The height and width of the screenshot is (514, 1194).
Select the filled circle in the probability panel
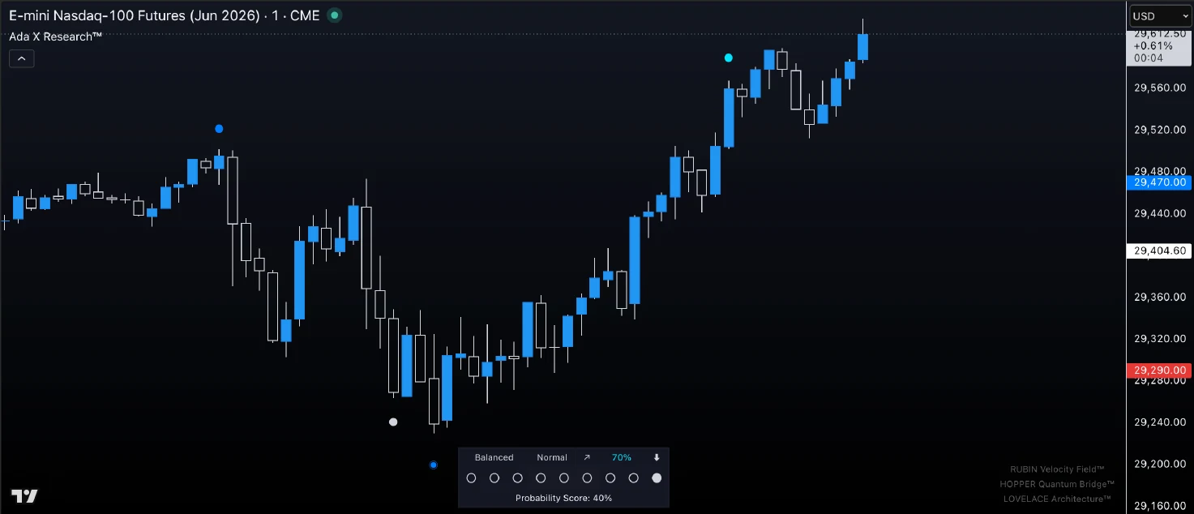657,478
